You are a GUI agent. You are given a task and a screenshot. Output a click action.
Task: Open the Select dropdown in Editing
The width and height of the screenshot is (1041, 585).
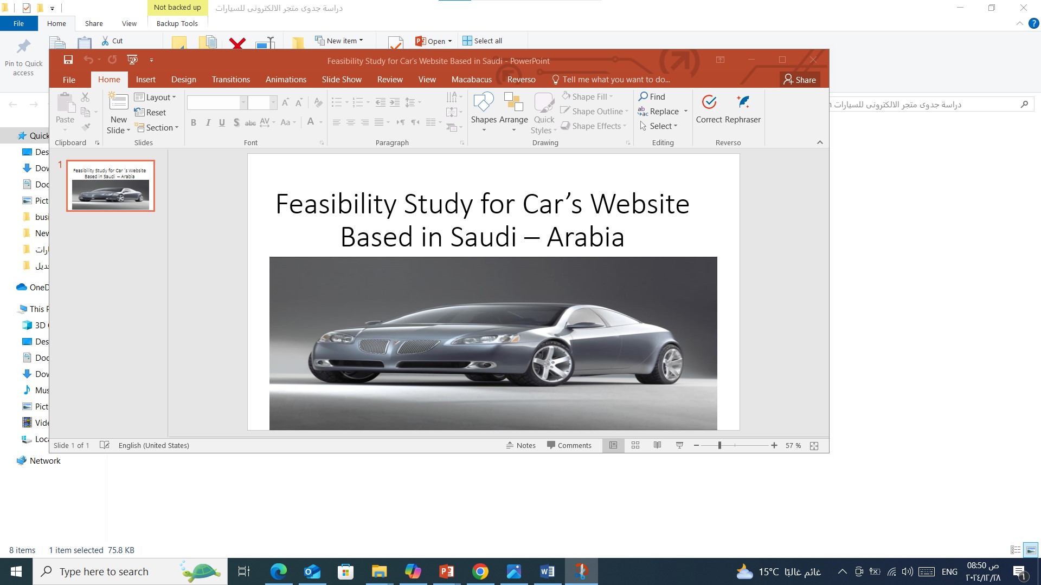click(x=659, y=126)
